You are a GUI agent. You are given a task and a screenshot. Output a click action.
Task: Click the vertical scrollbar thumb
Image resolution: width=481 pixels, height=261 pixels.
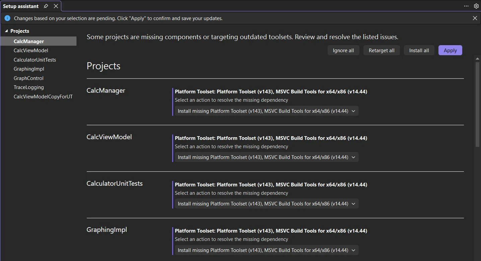477,104
